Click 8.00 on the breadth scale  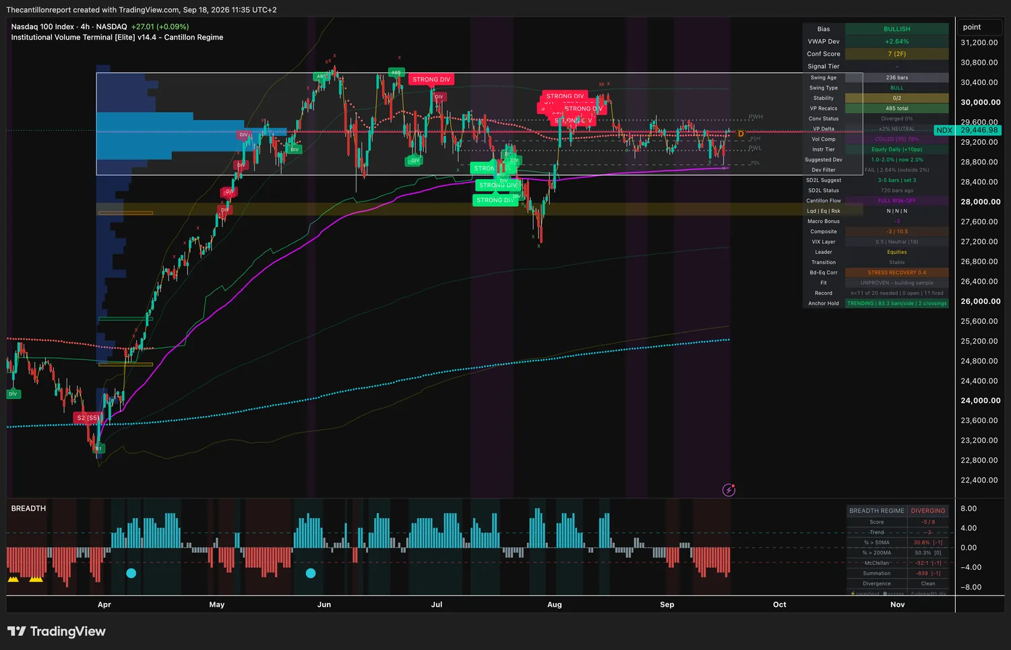tap(969, 509)
